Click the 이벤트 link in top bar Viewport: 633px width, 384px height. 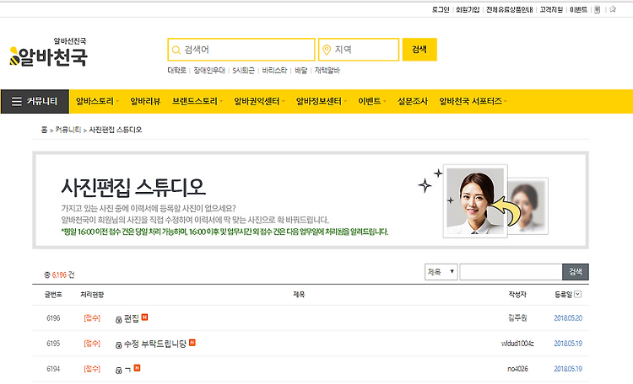click(578, 9)
